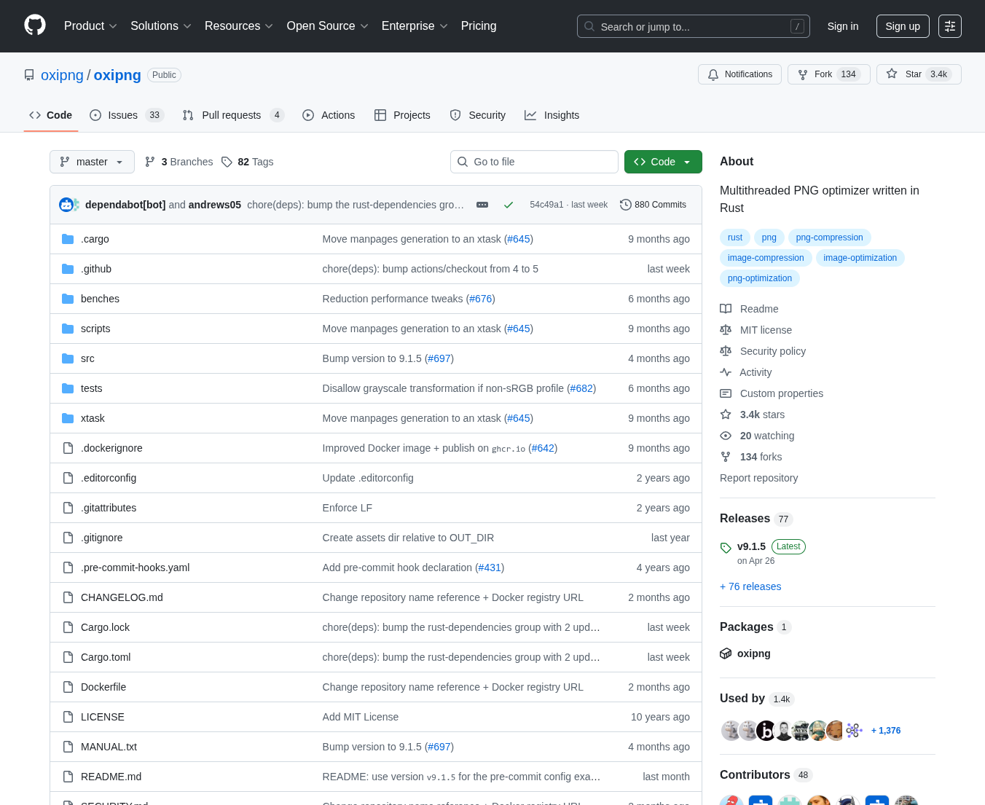Click the branch icon beside 3 Branches
985x805 pixels.
coord(150,162)
